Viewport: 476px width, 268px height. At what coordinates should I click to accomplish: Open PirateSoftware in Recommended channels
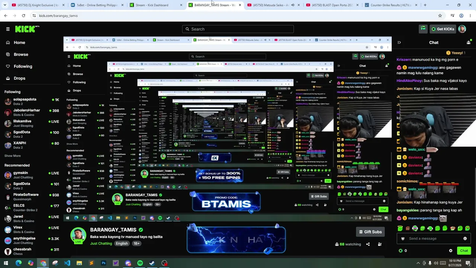click(x=32, y=197)
